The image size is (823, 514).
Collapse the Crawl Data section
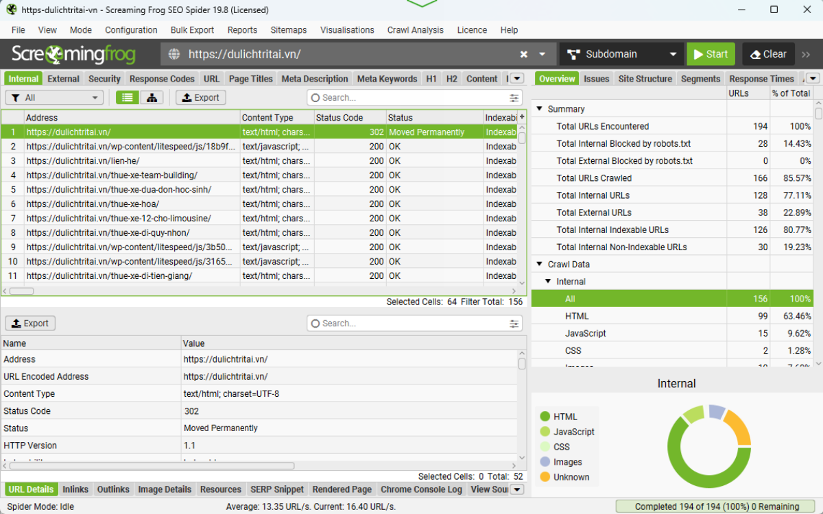[540, 264]
